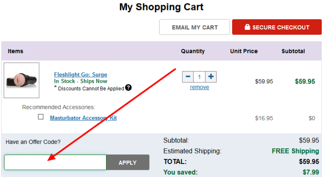Image resolution: width=323 pixels, height=177 pixels.
Task: Click the Items column header
Action: (x=16, y=51)
